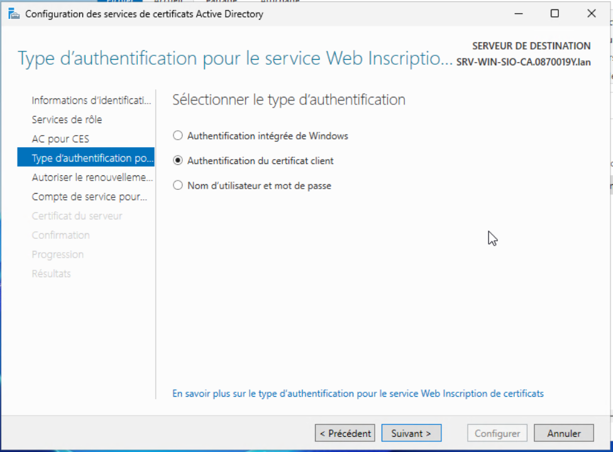613x452 pixels.
Task: Navigate to AC pour CES step
Action: pos(60,139)
